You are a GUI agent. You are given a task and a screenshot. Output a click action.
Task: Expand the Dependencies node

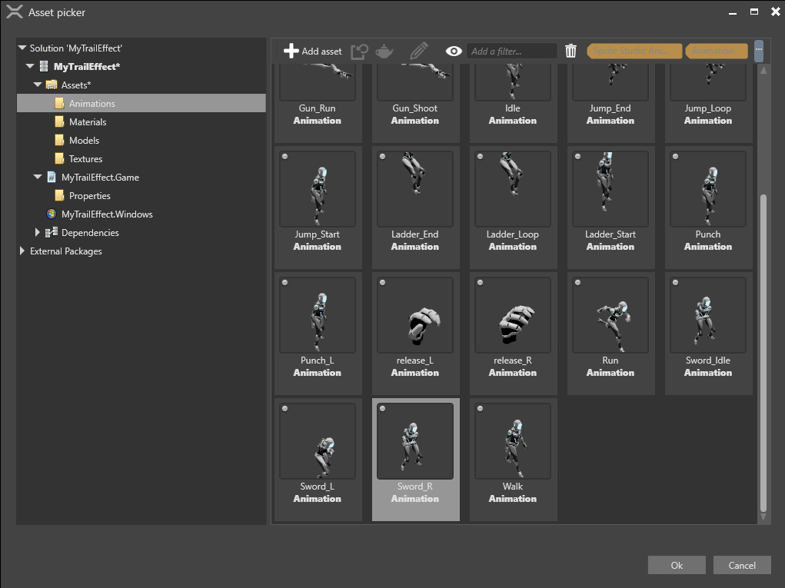pos(37,232)
